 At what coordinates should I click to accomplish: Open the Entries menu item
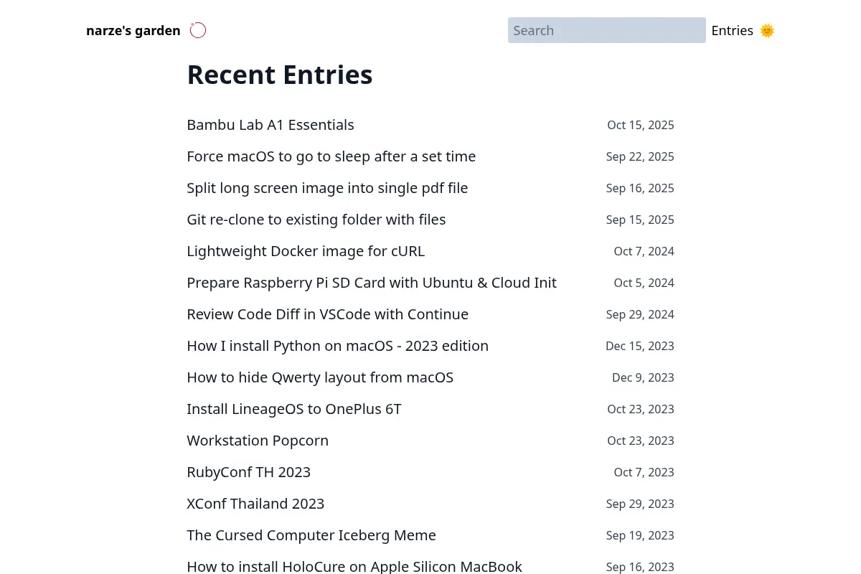point(732,30)
